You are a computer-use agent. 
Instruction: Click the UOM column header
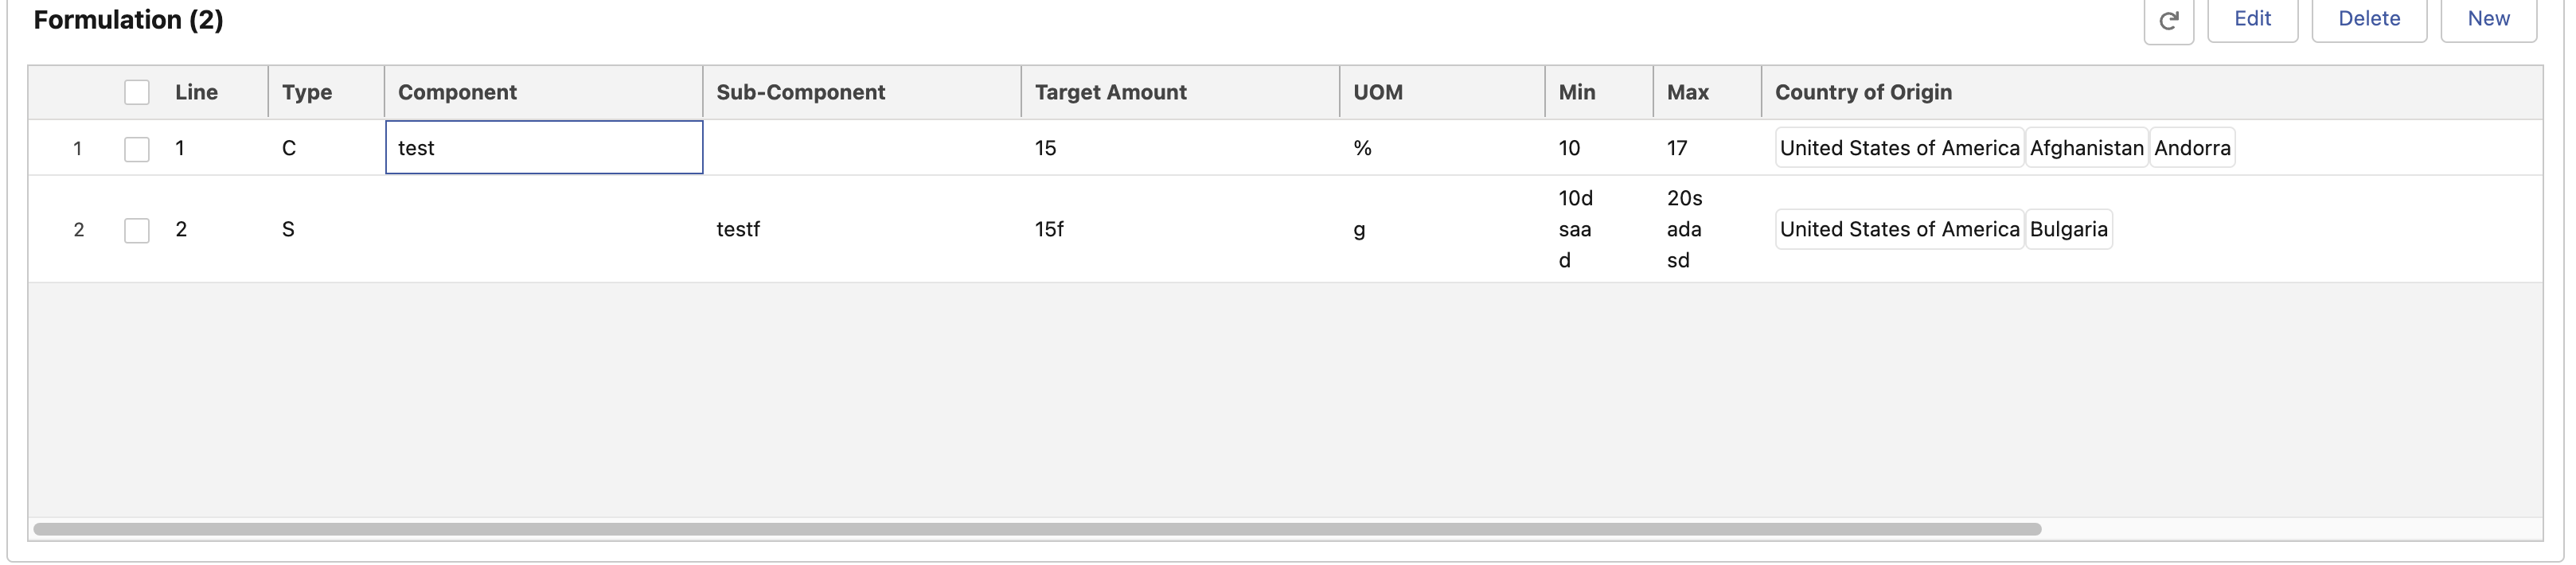1377,92
